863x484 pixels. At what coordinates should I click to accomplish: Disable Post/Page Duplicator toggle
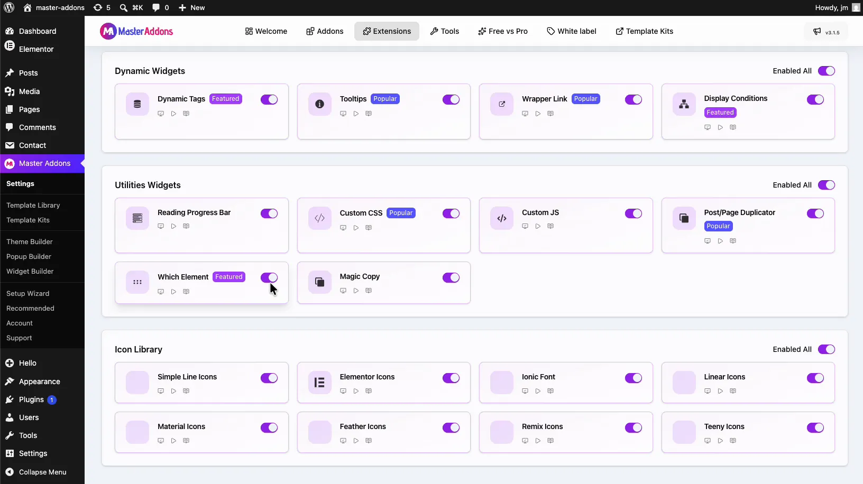[815, 213]
